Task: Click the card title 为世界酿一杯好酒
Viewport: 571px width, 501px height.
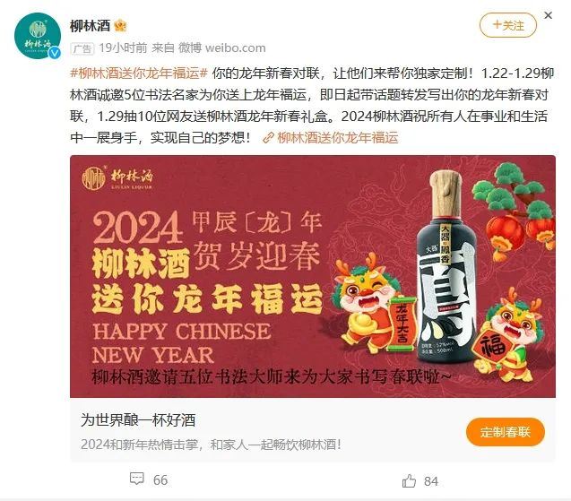Action: tap(138, 420)
